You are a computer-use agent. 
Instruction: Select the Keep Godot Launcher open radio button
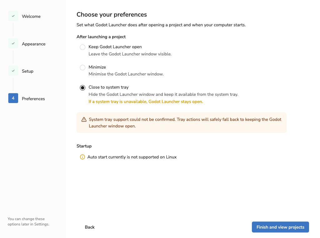(x=82, y=47)
